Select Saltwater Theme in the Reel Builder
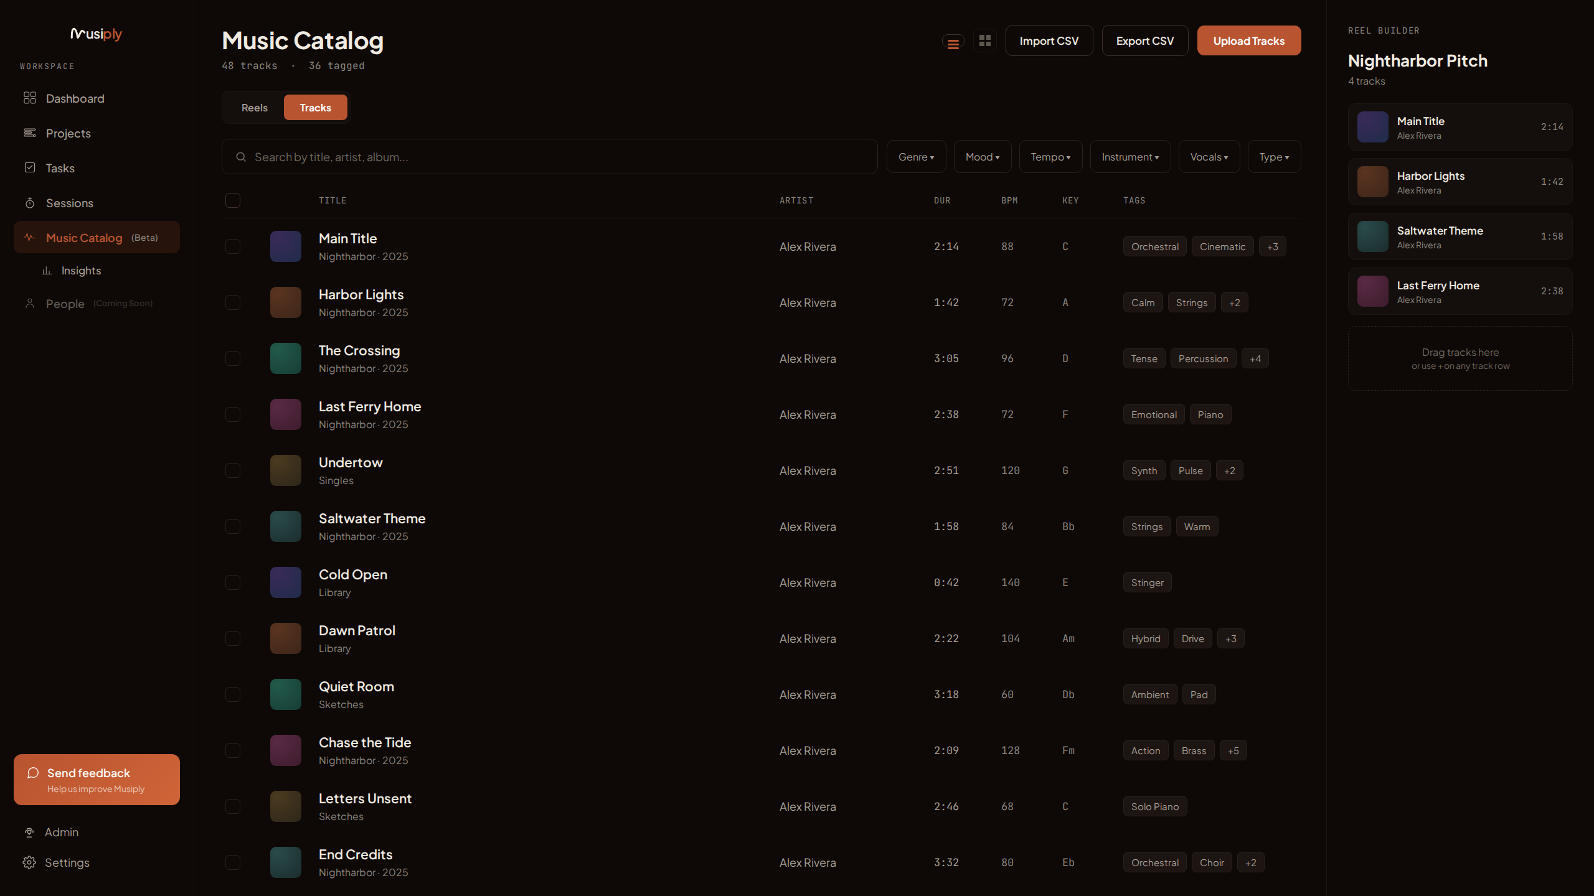This screenshot has height=896, width=1594. (x=1461, y=236)
